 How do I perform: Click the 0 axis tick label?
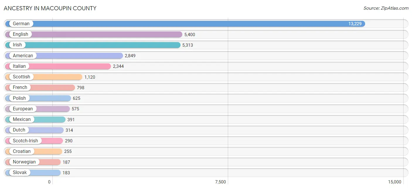[x=49, y=182]
